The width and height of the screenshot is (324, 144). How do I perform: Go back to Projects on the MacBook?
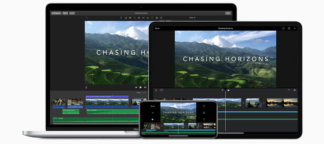56,13
